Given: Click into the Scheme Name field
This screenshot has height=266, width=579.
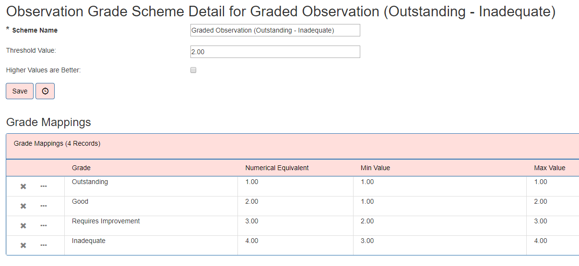Looking at the screenshot, I should click(275, 31).
